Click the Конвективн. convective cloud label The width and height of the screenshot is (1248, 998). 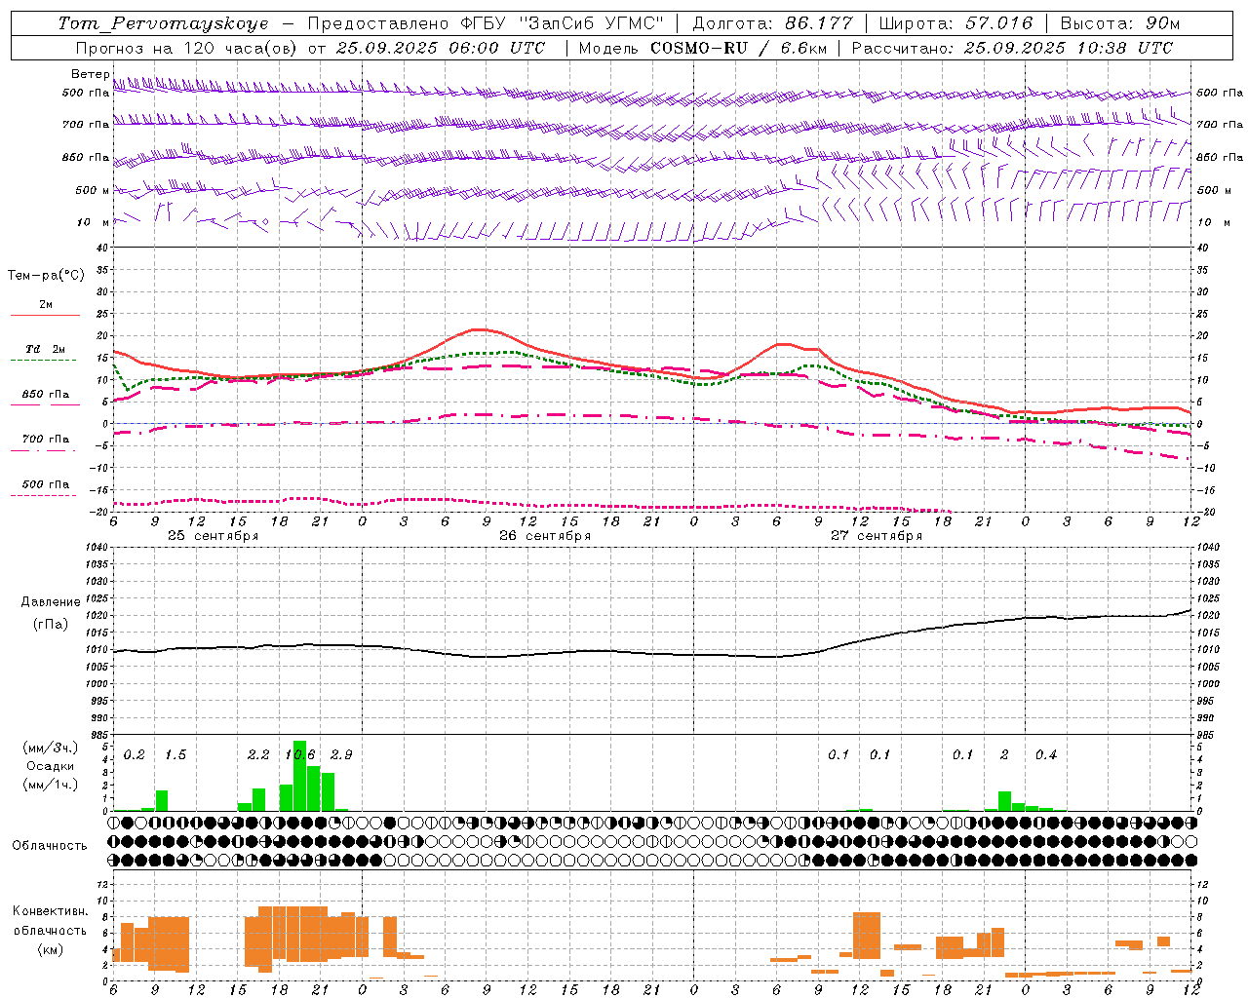click(50, 911)
